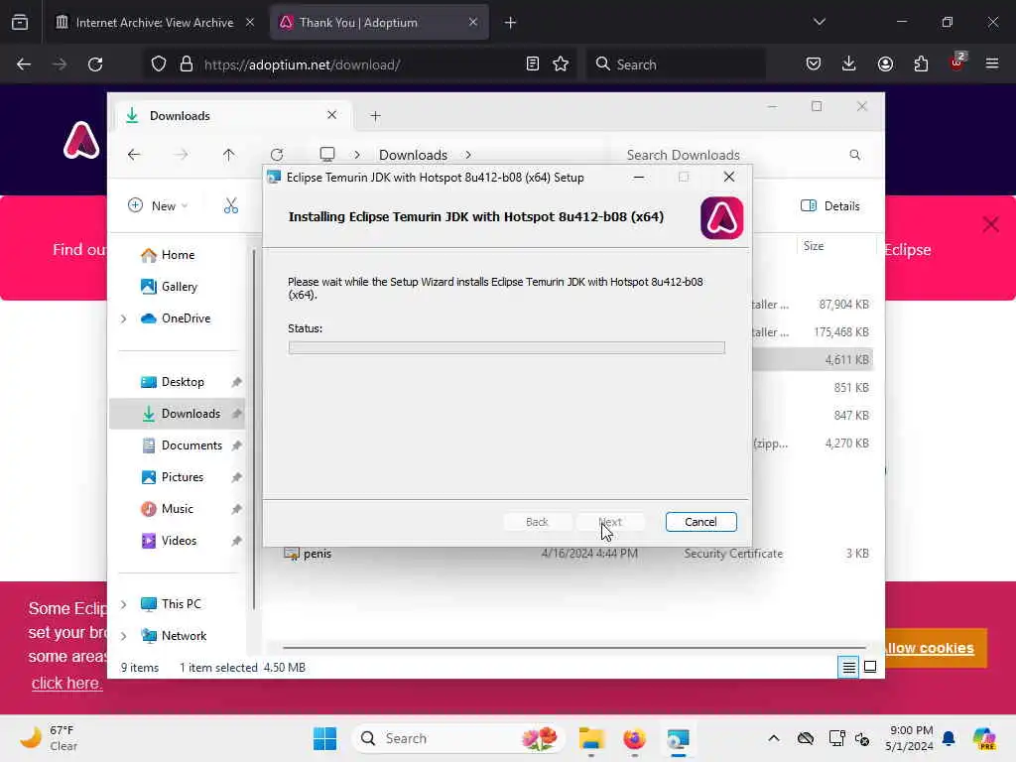Open Music quick access folder

tap(178, 509)
